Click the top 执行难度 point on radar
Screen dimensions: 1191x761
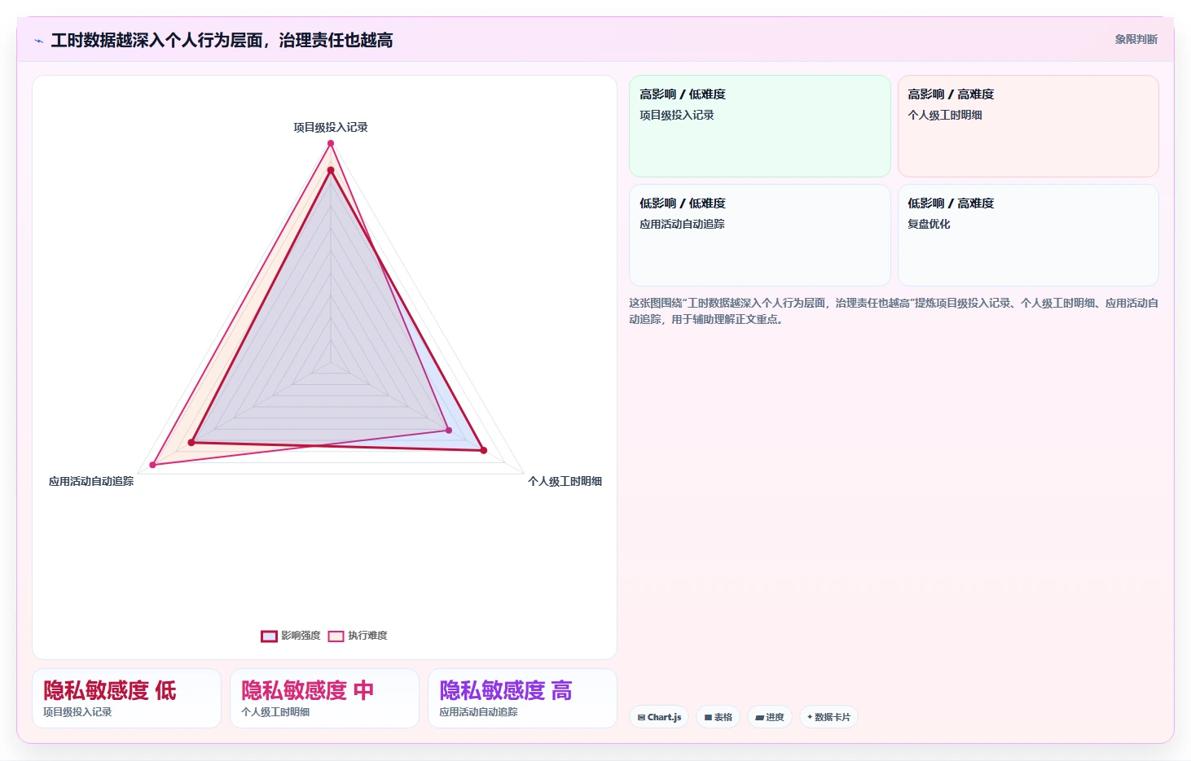point(331,143)
